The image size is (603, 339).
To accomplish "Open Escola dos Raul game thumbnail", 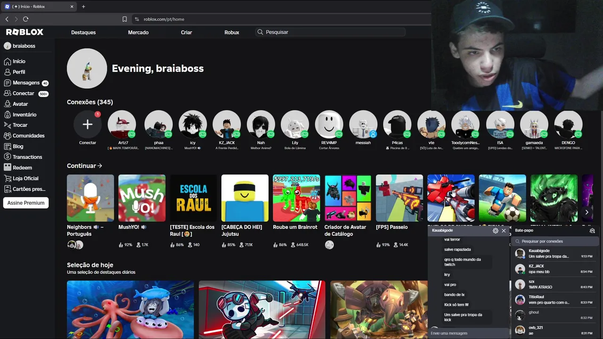I will [194, 198].
